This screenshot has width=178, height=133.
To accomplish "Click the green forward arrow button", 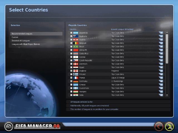I will 169,126.
